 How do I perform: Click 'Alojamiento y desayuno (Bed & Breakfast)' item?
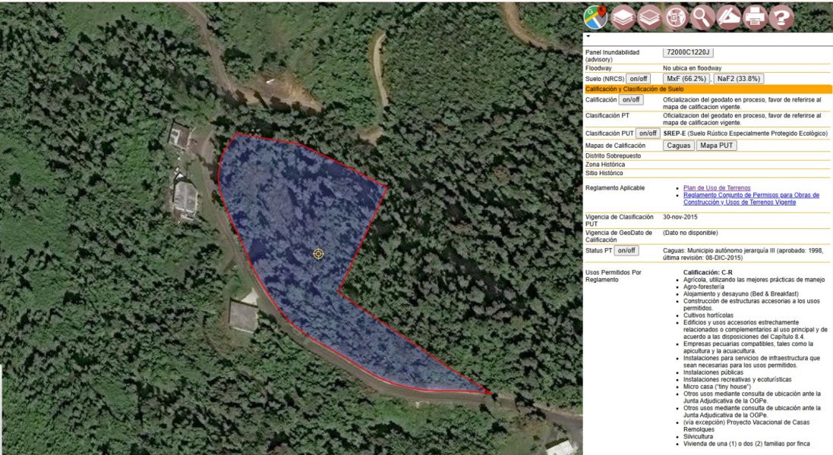[740, 293]
